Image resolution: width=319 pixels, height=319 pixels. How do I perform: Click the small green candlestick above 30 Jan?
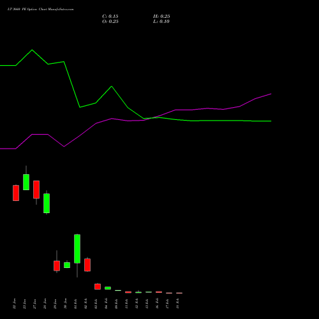(67, 265)
